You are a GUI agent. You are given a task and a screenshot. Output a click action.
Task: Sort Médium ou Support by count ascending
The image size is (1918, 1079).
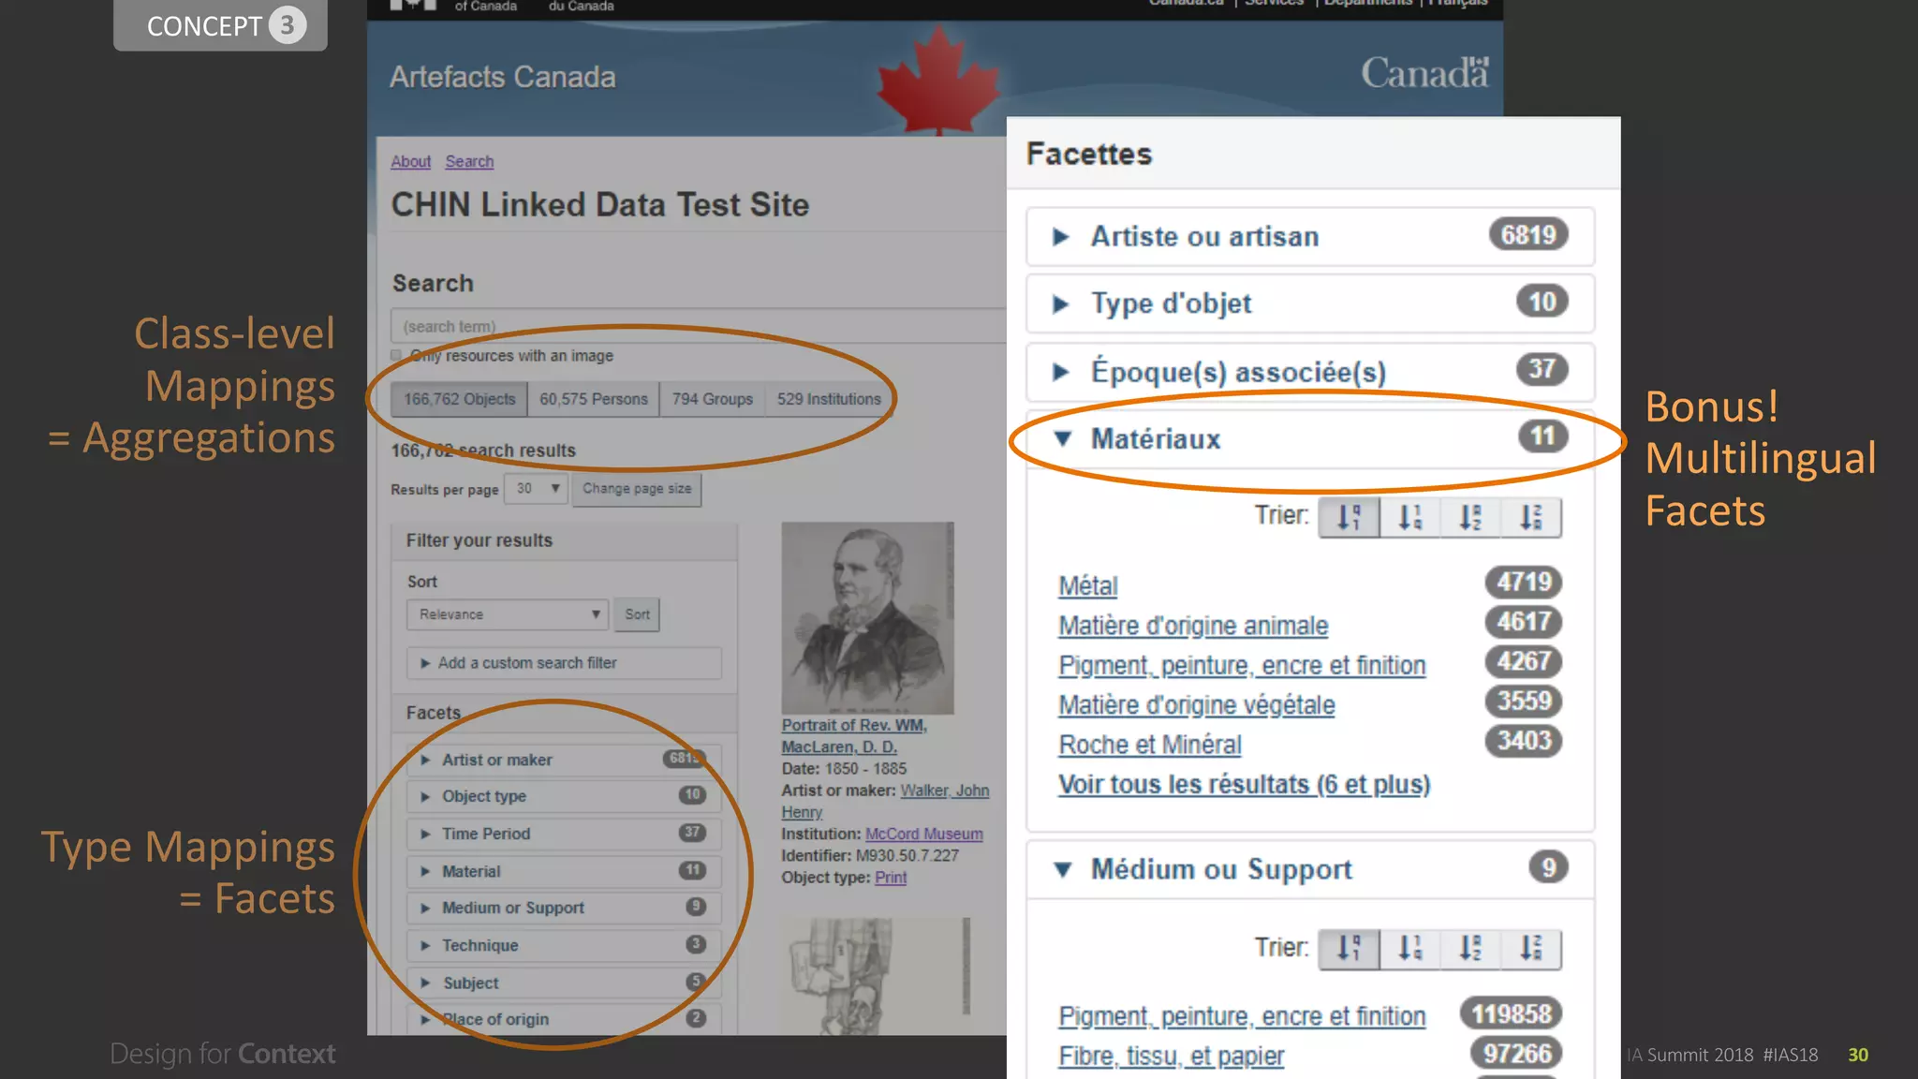(1409, 948)
